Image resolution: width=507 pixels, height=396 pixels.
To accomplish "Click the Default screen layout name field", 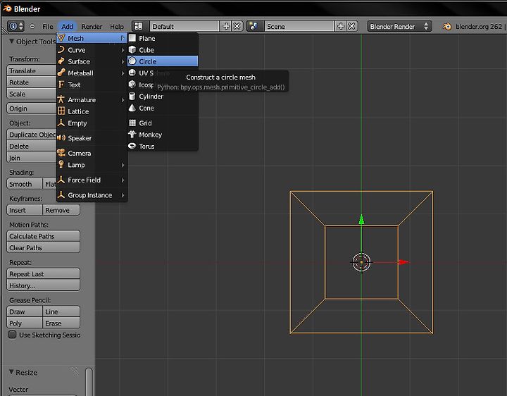I will (184, 26).
